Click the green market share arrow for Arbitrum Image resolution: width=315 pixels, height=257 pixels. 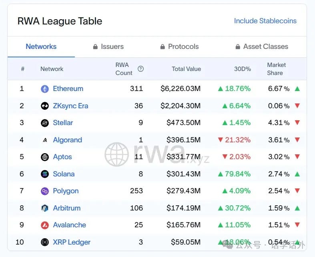point(297,208)
